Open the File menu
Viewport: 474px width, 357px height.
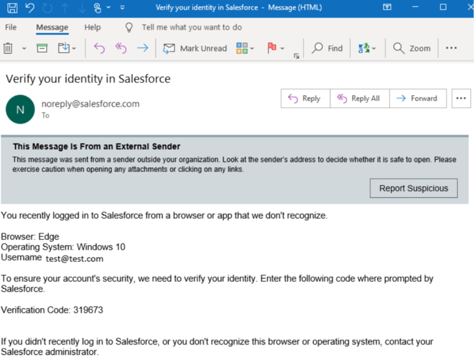coord(11,27)
